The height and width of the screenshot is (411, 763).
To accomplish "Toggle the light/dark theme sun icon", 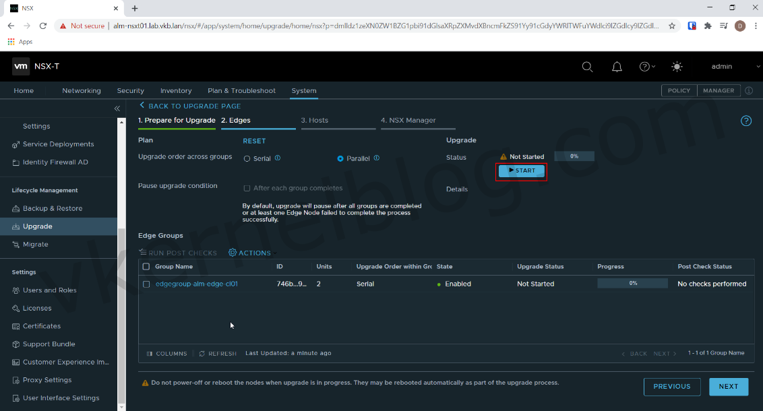I will (x=677, y=66).
